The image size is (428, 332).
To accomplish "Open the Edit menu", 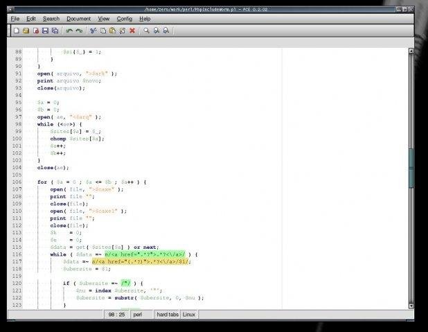I will coord(31,19).
